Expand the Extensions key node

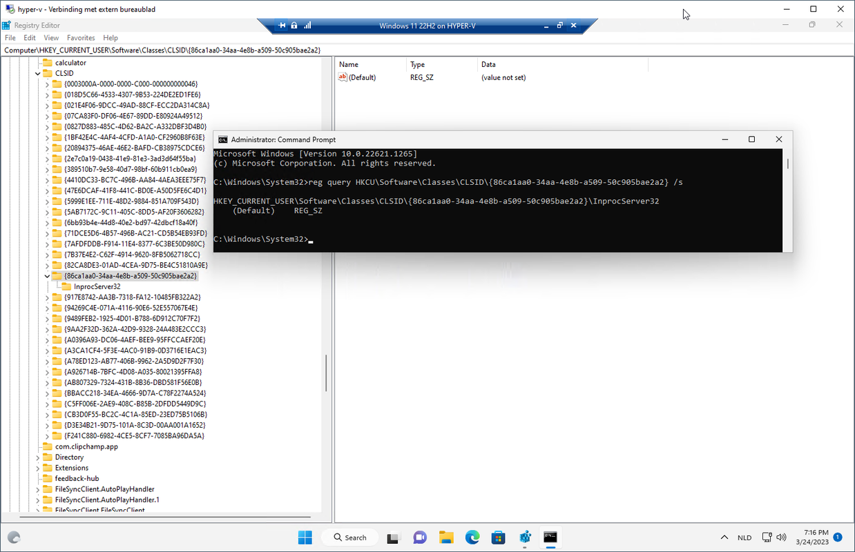tap(38, 468)
